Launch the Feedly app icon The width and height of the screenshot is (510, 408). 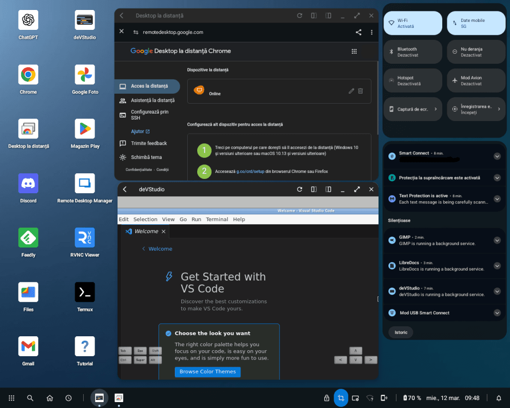[x=28, y=238]
